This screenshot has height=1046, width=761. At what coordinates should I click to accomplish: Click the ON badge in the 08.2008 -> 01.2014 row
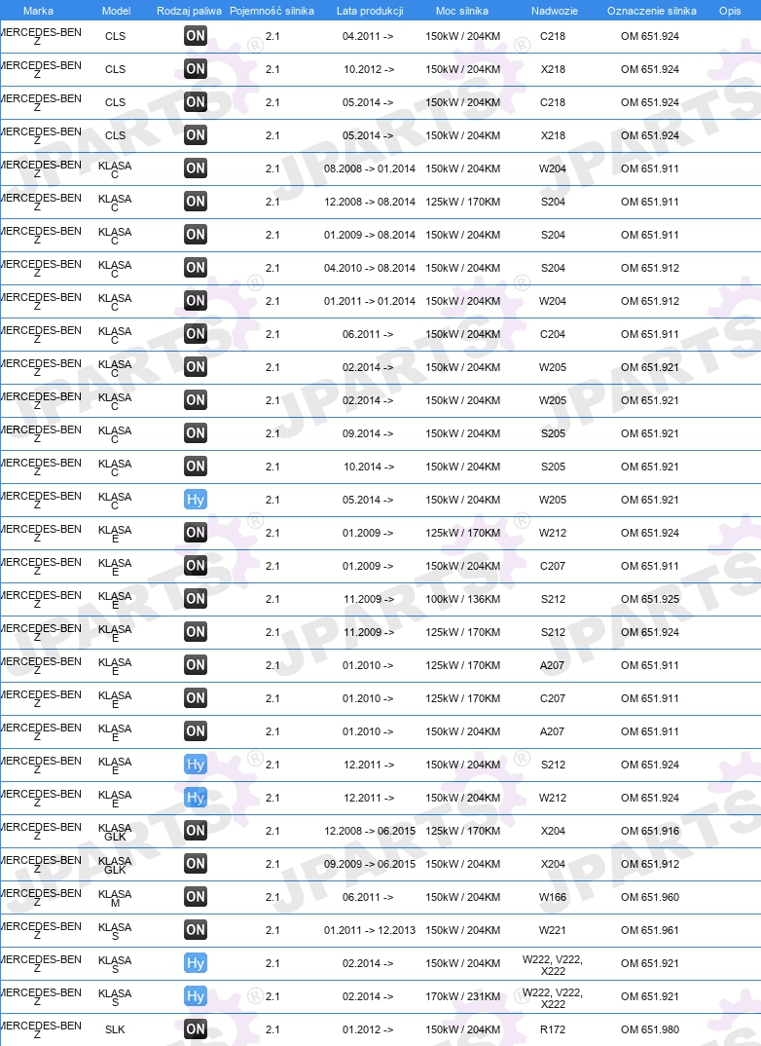[x=196, y=168]
